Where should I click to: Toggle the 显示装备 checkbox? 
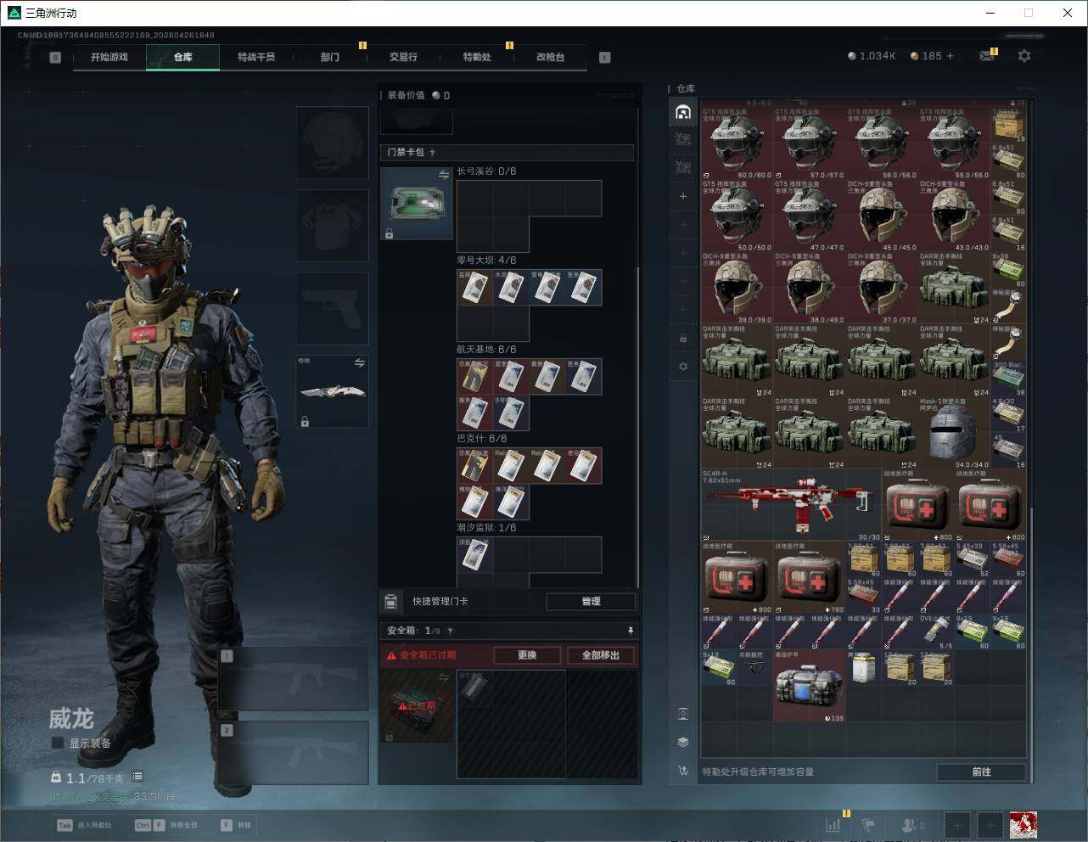(x=58, y=743)
